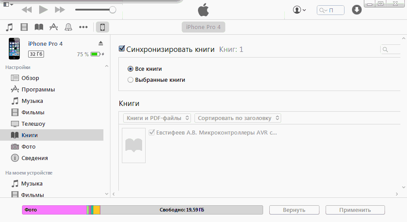Screen dimensions: 407x222
Task: Open the downloads arrow icon
Action: point(357,10)
